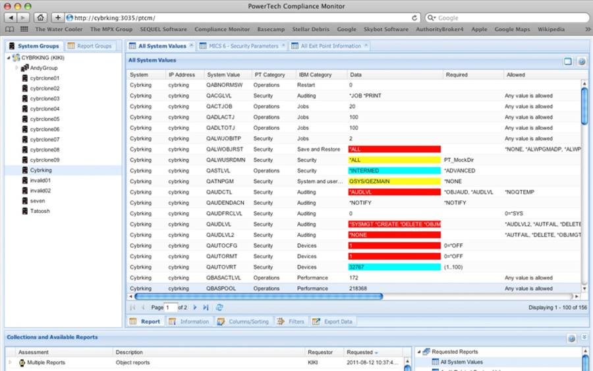
Task: Click the grid vertical scrollbar thumb
Action: click(584, 106)
